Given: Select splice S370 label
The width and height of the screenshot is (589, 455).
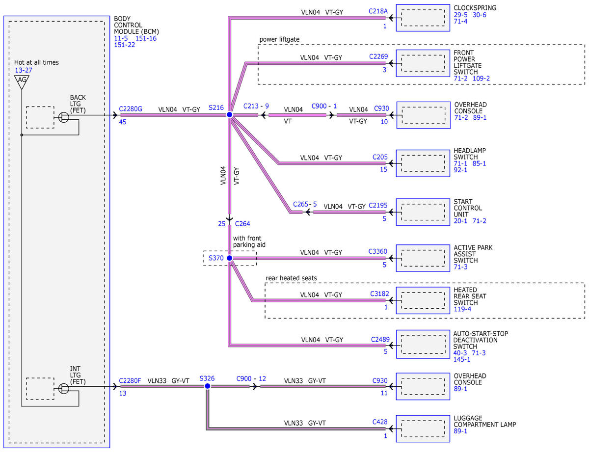Looking at the screenshot, I should (215, 258).
